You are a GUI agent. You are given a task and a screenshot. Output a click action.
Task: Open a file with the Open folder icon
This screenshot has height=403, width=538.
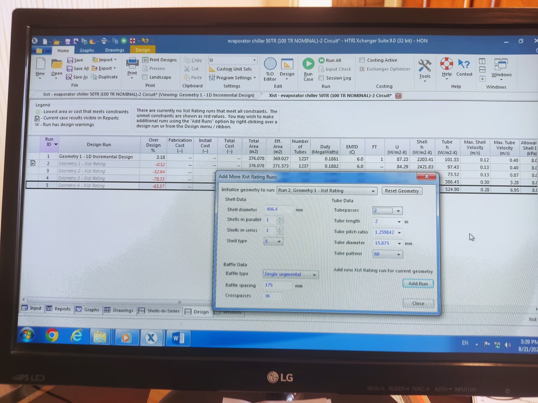tap(56, 65)
